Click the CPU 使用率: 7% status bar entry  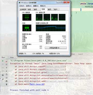tap(38, 54)
